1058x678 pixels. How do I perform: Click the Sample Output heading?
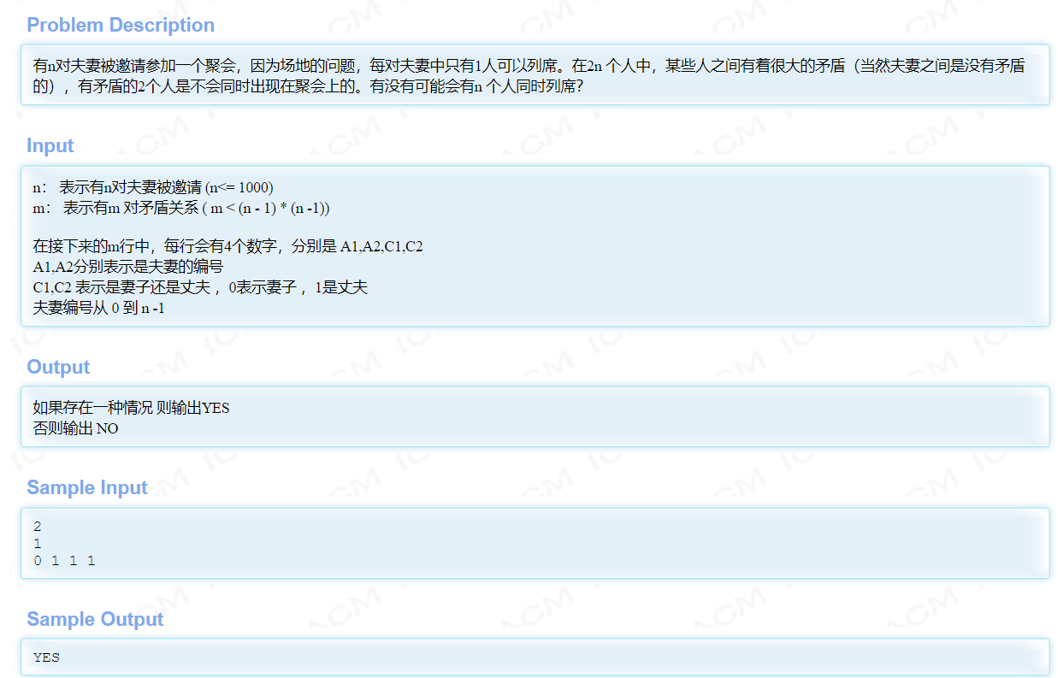coord(95,619)
